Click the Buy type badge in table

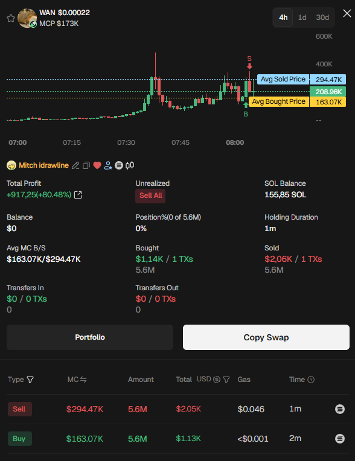pos(20,439)
